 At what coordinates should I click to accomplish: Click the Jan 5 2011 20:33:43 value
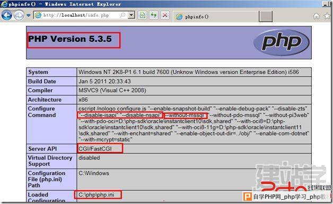104,81
